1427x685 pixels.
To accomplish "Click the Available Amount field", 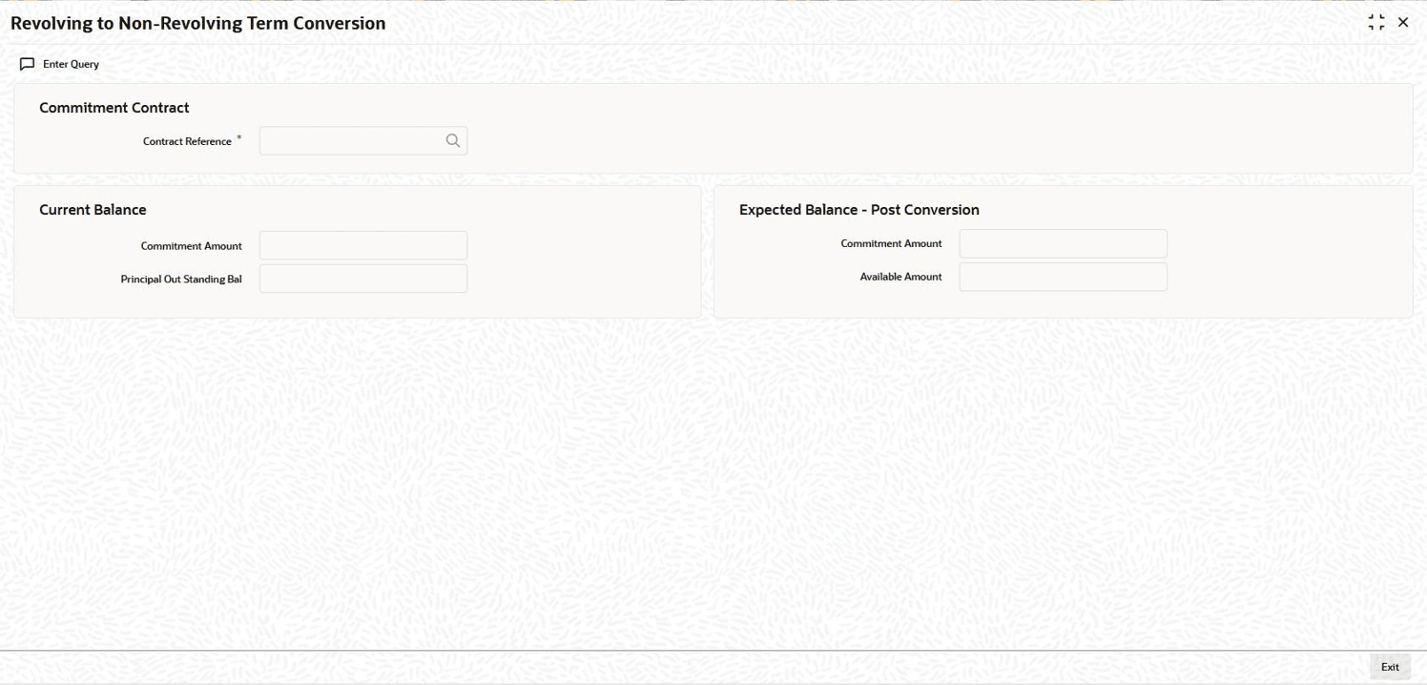I will tap(1064, 277).
